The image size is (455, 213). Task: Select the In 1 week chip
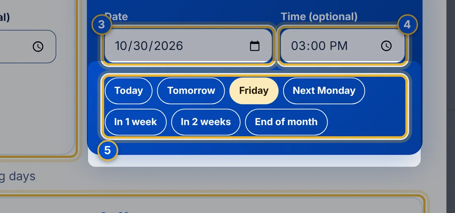click(136, 122)
